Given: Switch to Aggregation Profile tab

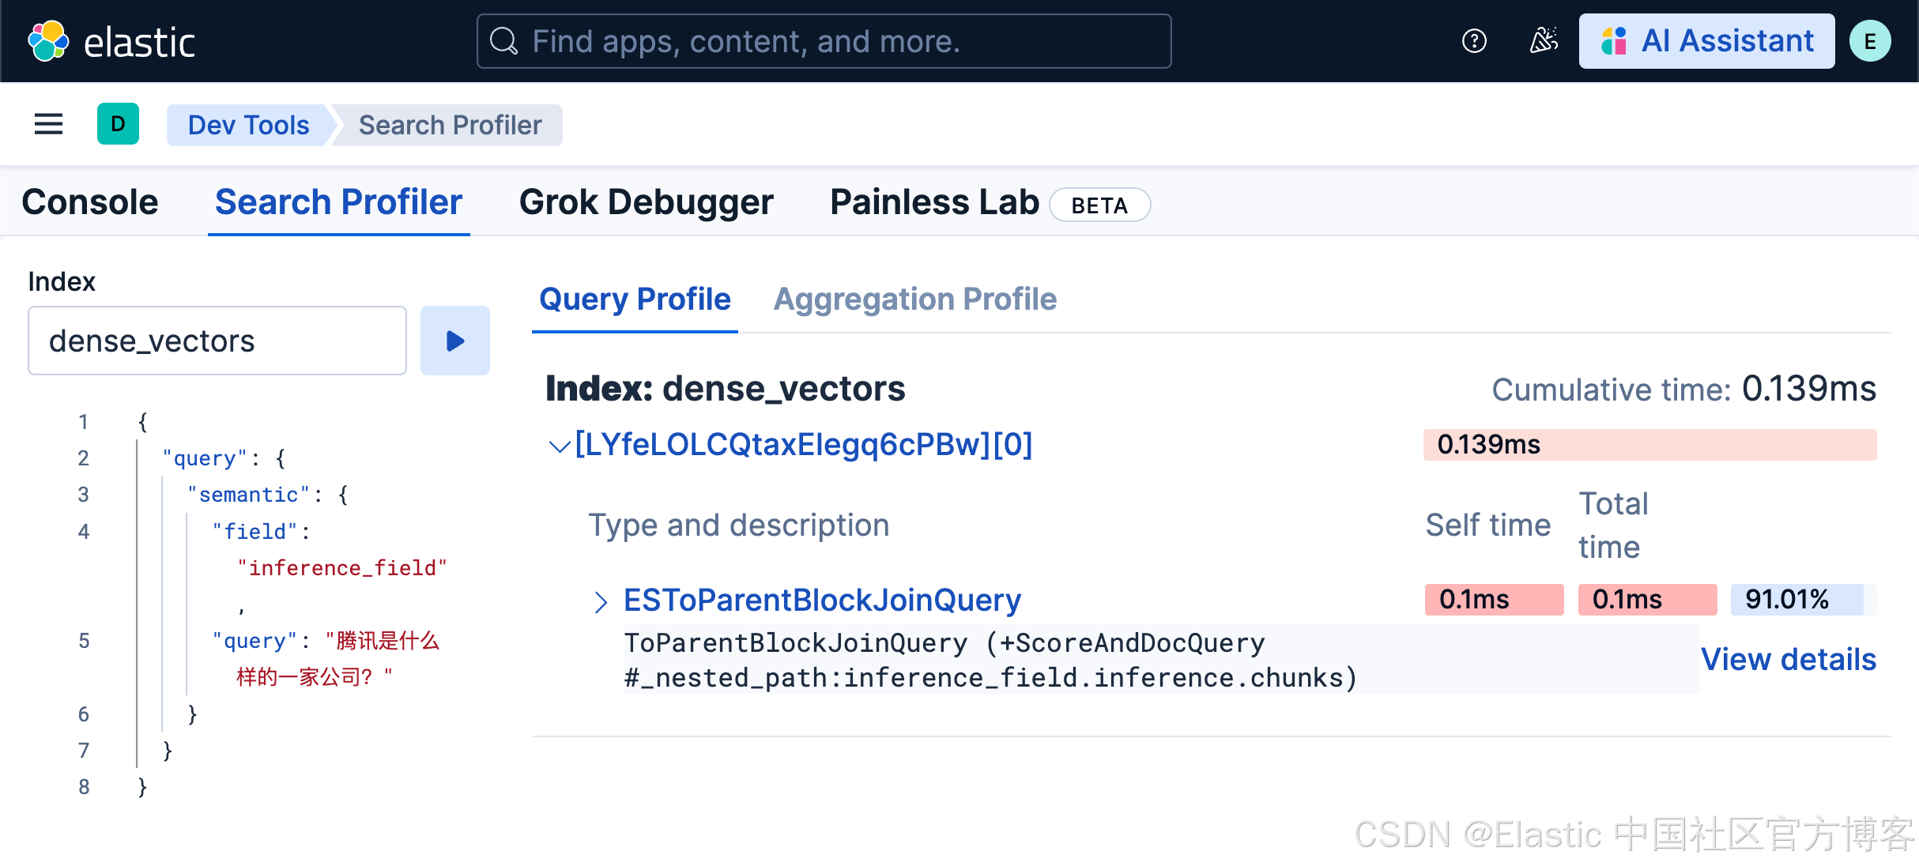Looking at the screenshot, I should (914, 299).
